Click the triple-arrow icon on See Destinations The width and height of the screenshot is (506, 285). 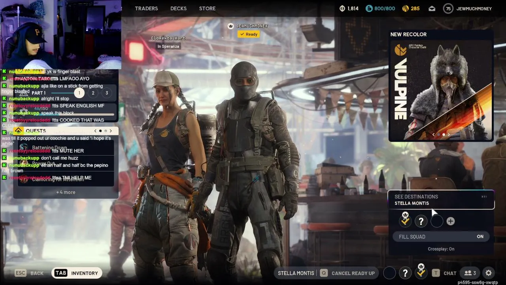[x=484, y=197]
